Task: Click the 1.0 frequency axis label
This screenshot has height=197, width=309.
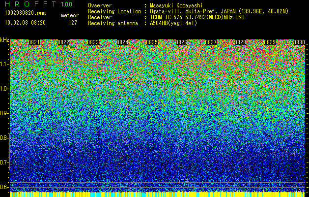Action: (4, 89)
